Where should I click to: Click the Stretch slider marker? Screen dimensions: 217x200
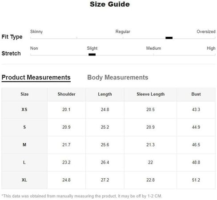(92, 55)
